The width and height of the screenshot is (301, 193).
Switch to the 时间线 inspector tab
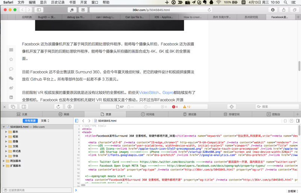click(147, 114)
